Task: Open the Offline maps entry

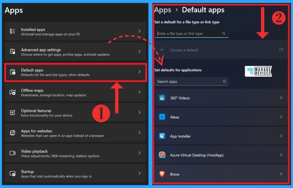Action: coord(75,92)
